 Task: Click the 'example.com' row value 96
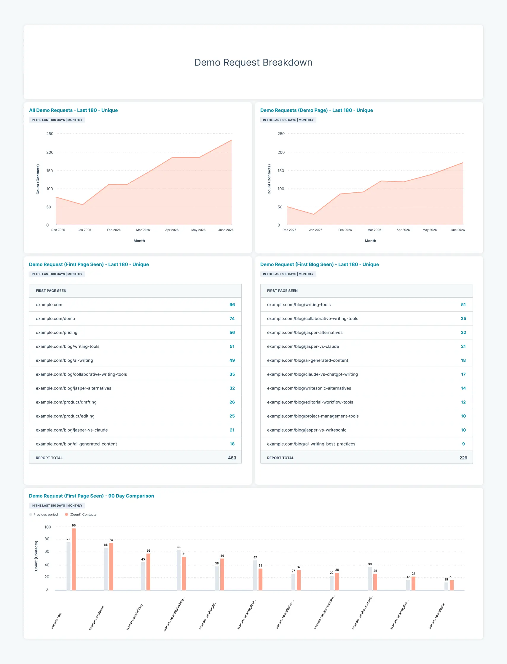coord(232,304)
